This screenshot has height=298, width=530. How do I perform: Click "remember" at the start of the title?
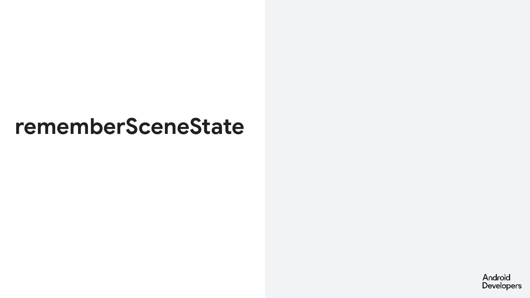click(x=70, y=127)
